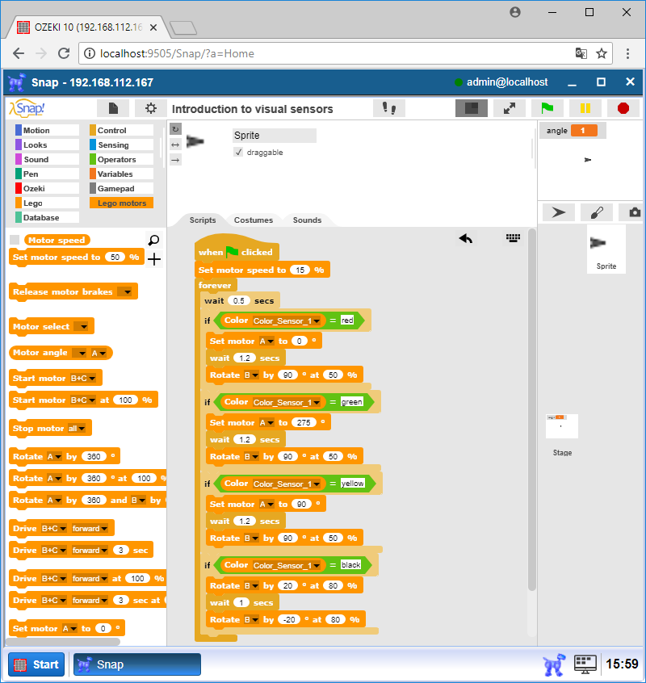The height and width of the screenshot is (683, 646).
Task: Select the Operators block category
Action: (x=122, y=159)
